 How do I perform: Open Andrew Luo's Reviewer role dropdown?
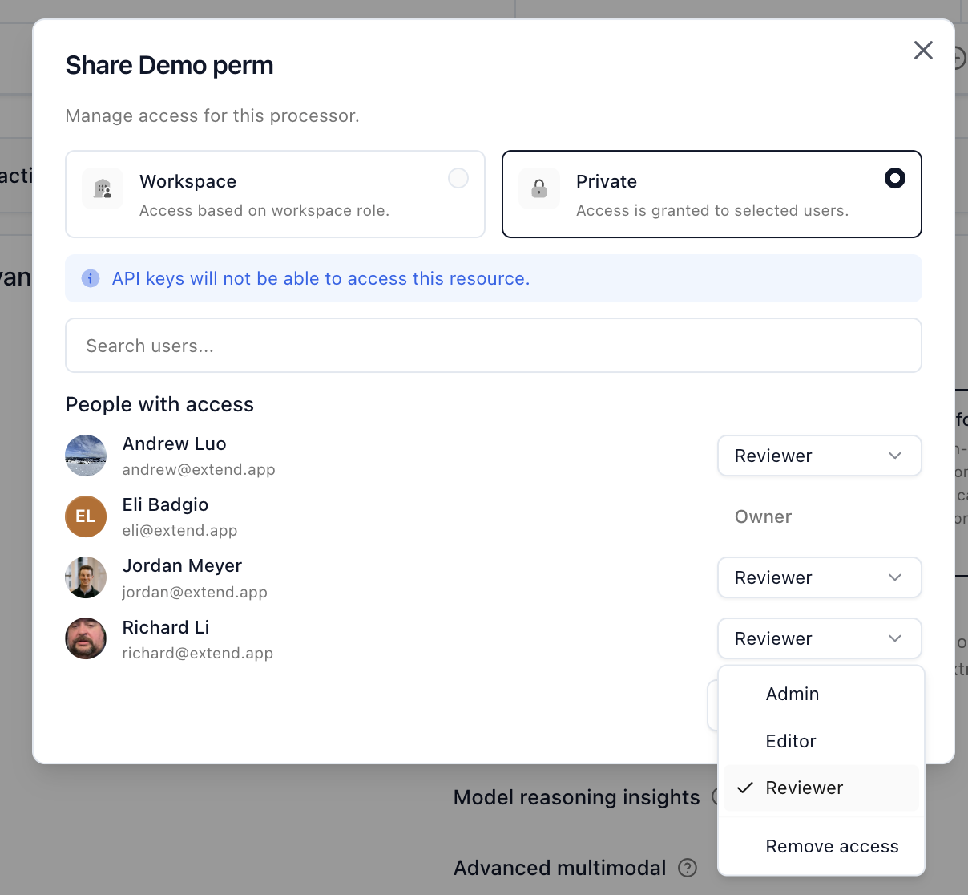coord(820,456)
